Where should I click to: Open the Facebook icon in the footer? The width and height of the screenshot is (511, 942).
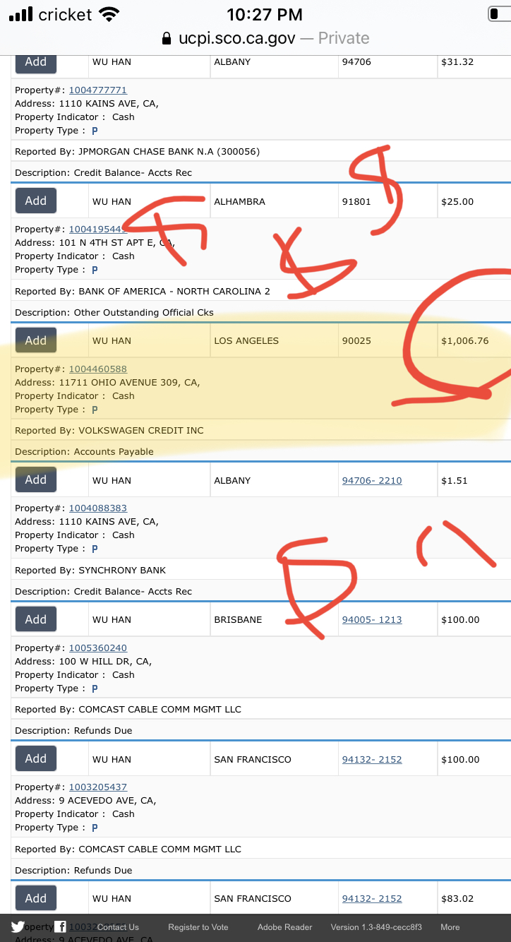pyautogui.click(x=61, y=927)
